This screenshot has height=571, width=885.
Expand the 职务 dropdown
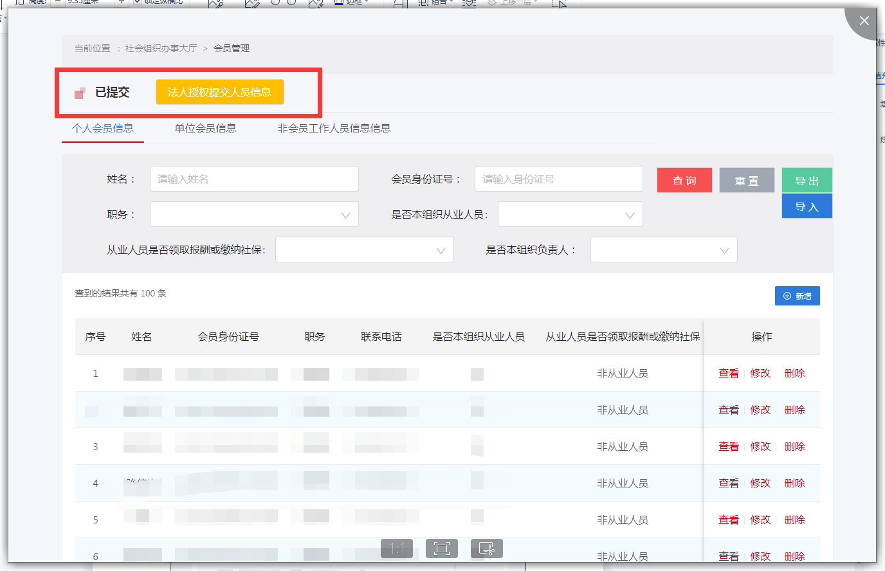click(x=254, y=215)
